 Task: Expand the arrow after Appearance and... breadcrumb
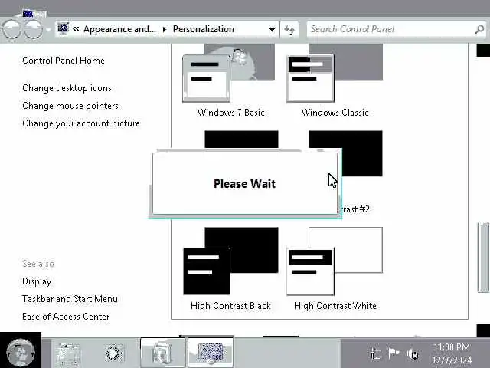(165, 29)
